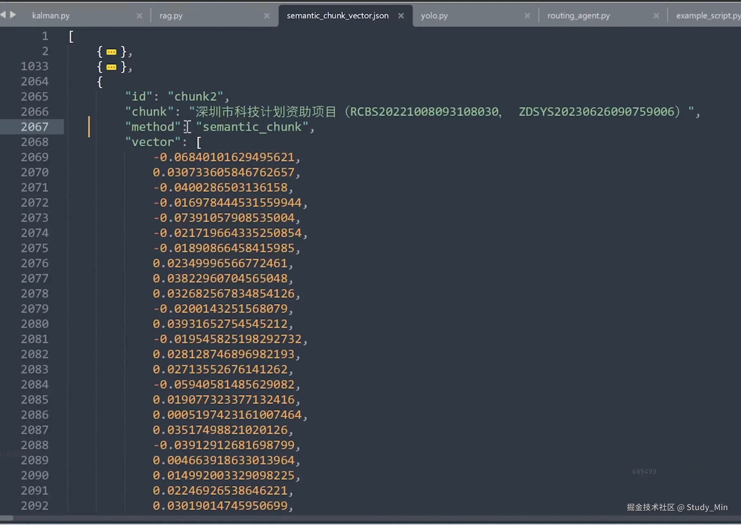
Task: Click ZDSYS20230626090759006 in the chunk string
Action: [597, 111]
